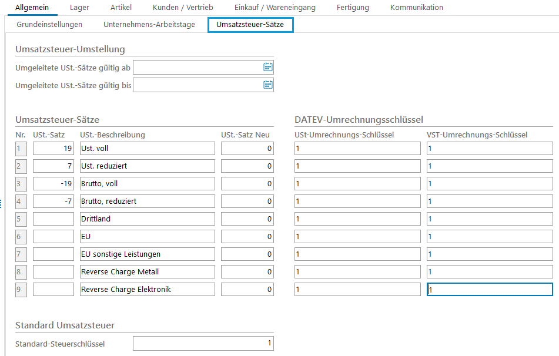The image size is (559, 356).
Task: Go to Einkauf / Wareneingang tab
Action: click(x=275, y=8)
